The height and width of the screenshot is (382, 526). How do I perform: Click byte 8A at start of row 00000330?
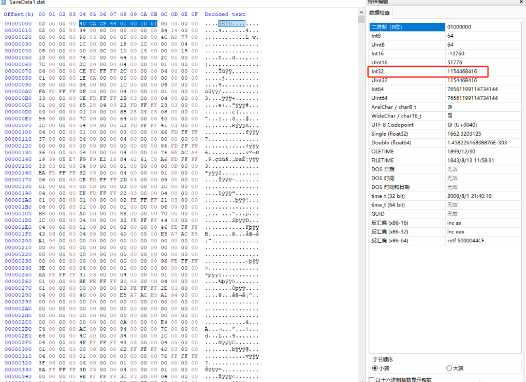41,370
